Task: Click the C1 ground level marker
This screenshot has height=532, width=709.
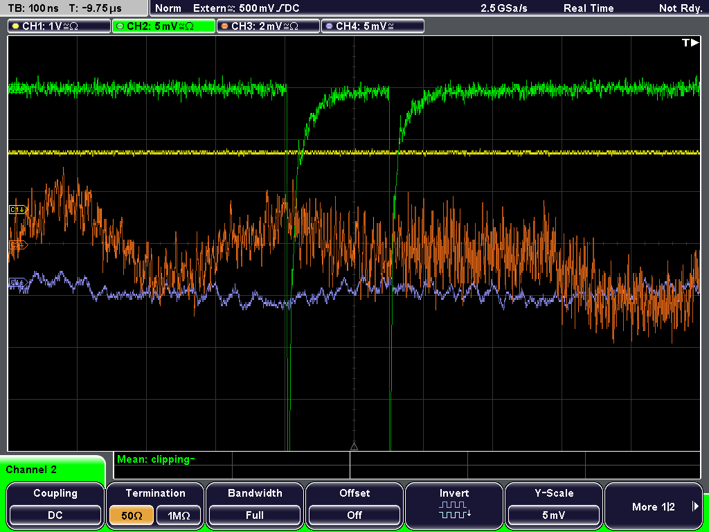Action: click(x=19, y=209)
